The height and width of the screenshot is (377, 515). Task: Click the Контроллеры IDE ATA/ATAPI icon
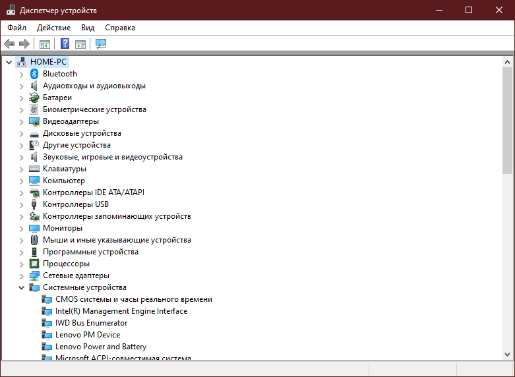[34, 192]
